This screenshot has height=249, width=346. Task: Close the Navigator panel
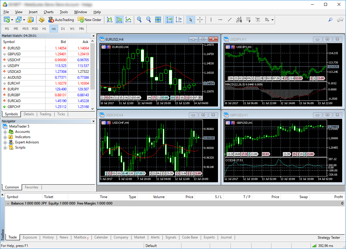(93, 121)
